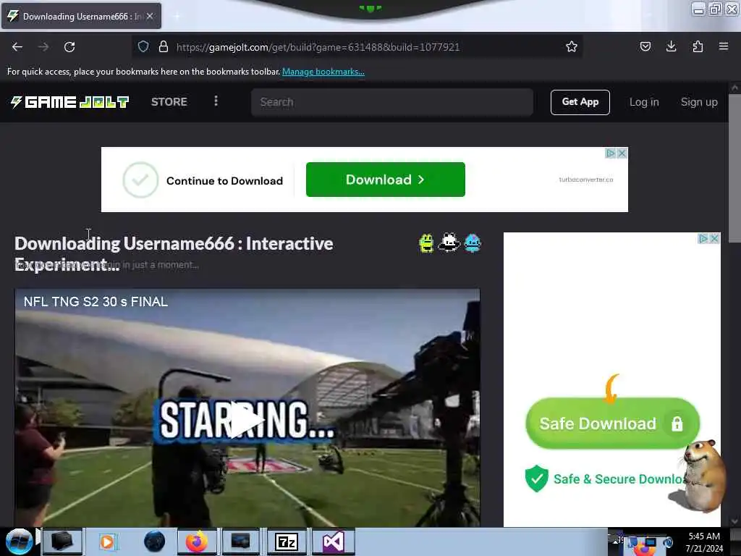Image resolution: width=741 pixels, height=556 pixels.
Task: Click the Safe & Secure Download text
Action: coord(619,479)
